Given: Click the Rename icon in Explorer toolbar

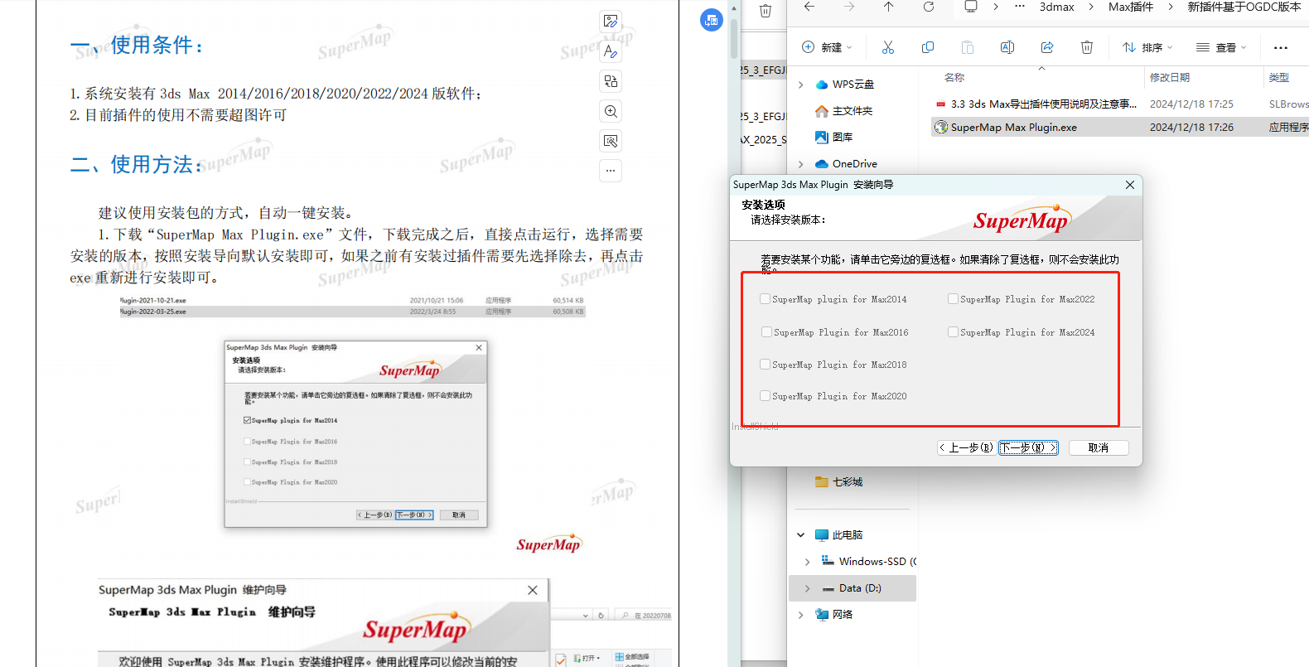Looking at the screenshot, I should click(1007, 47).
